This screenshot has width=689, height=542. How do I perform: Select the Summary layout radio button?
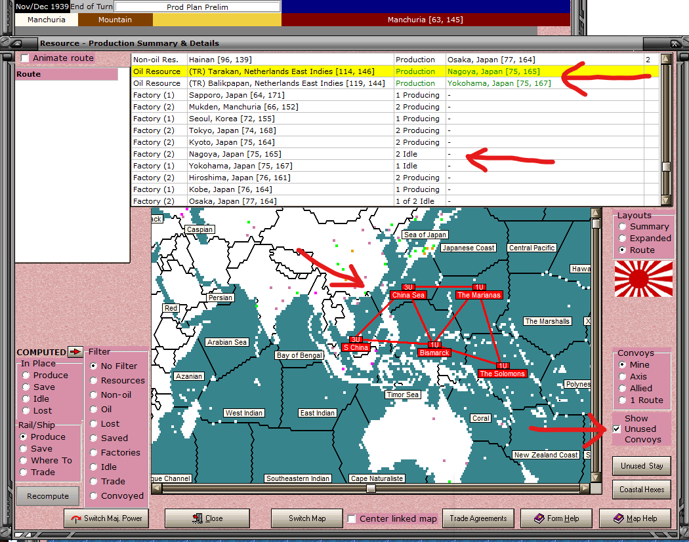click(x=622, y=227)
